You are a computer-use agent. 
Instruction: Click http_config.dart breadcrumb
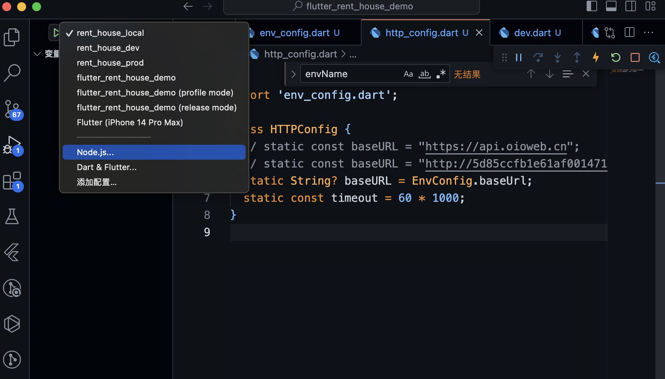coord(300,54)
